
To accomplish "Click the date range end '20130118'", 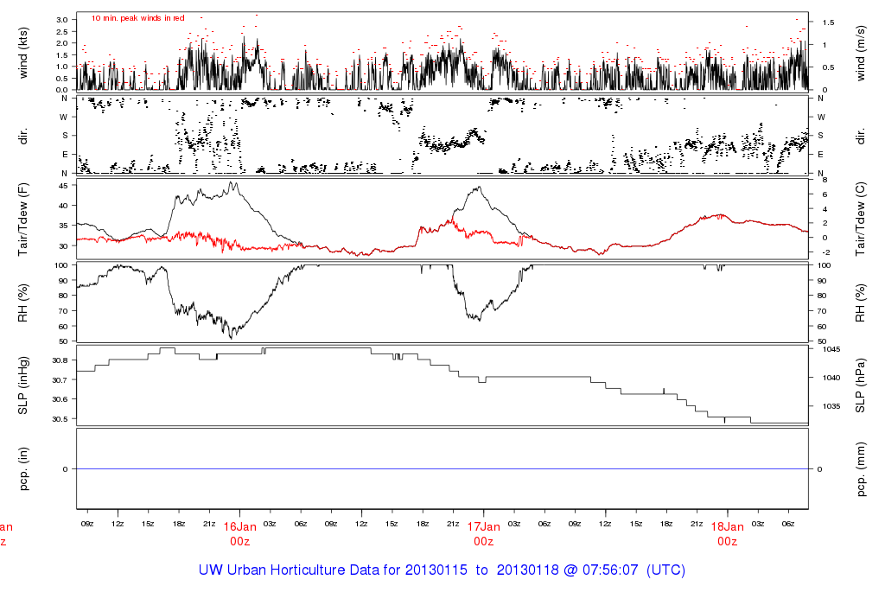I will tap(528, 570).
